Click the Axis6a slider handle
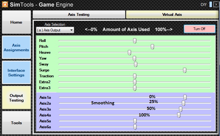This screenshot has width=220, height=136. 135,127
